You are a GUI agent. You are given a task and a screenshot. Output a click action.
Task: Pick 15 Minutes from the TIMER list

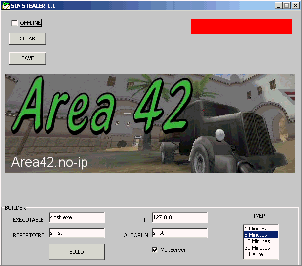(260, 241)
